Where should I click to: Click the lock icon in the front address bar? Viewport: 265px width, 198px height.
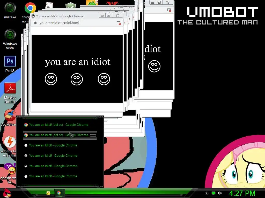[35, 23]
